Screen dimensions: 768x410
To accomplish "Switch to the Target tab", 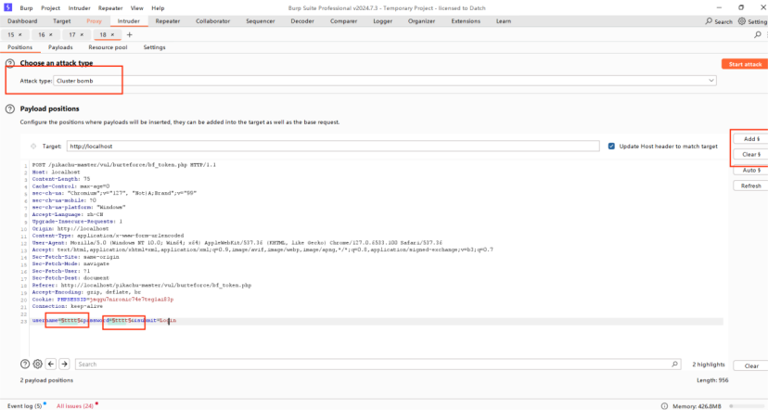I will point(62,21).
